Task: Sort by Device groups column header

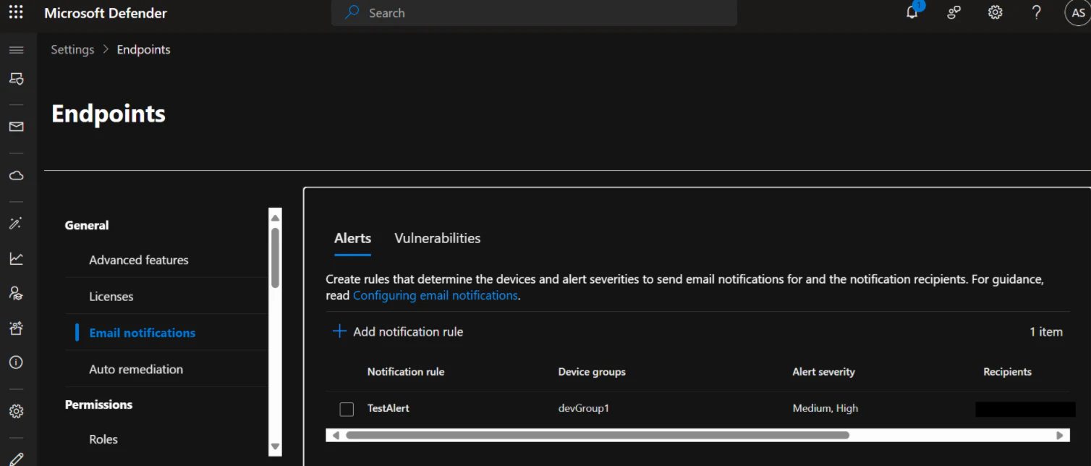Action: coord(592,371)
